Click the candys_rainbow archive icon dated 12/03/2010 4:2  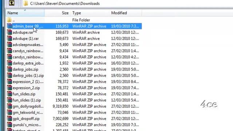[x=9, y=57]
